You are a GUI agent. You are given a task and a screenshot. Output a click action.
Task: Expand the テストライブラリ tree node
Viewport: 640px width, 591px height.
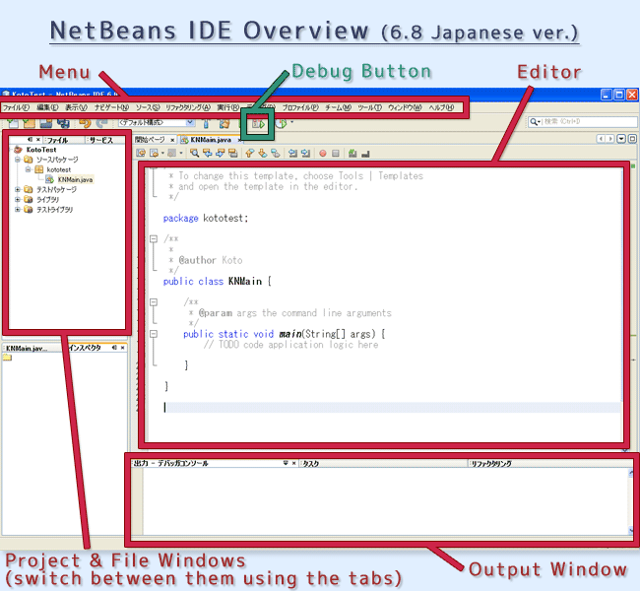point(18,209)
